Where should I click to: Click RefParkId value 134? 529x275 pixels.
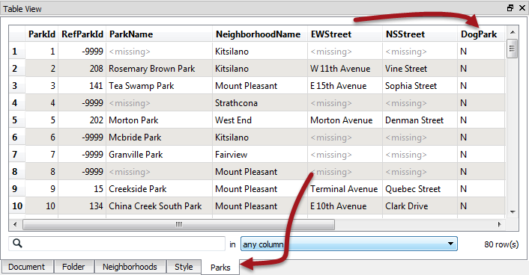(x=82, y=206)
